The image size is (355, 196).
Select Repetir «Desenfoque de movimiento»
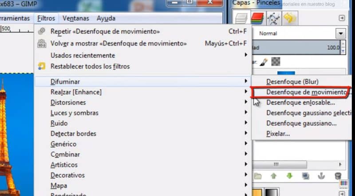click(142, 31)
